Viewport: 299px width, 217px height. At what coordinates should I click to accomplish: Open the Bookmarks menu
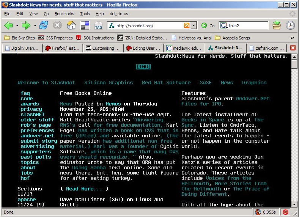coord(64,14)
